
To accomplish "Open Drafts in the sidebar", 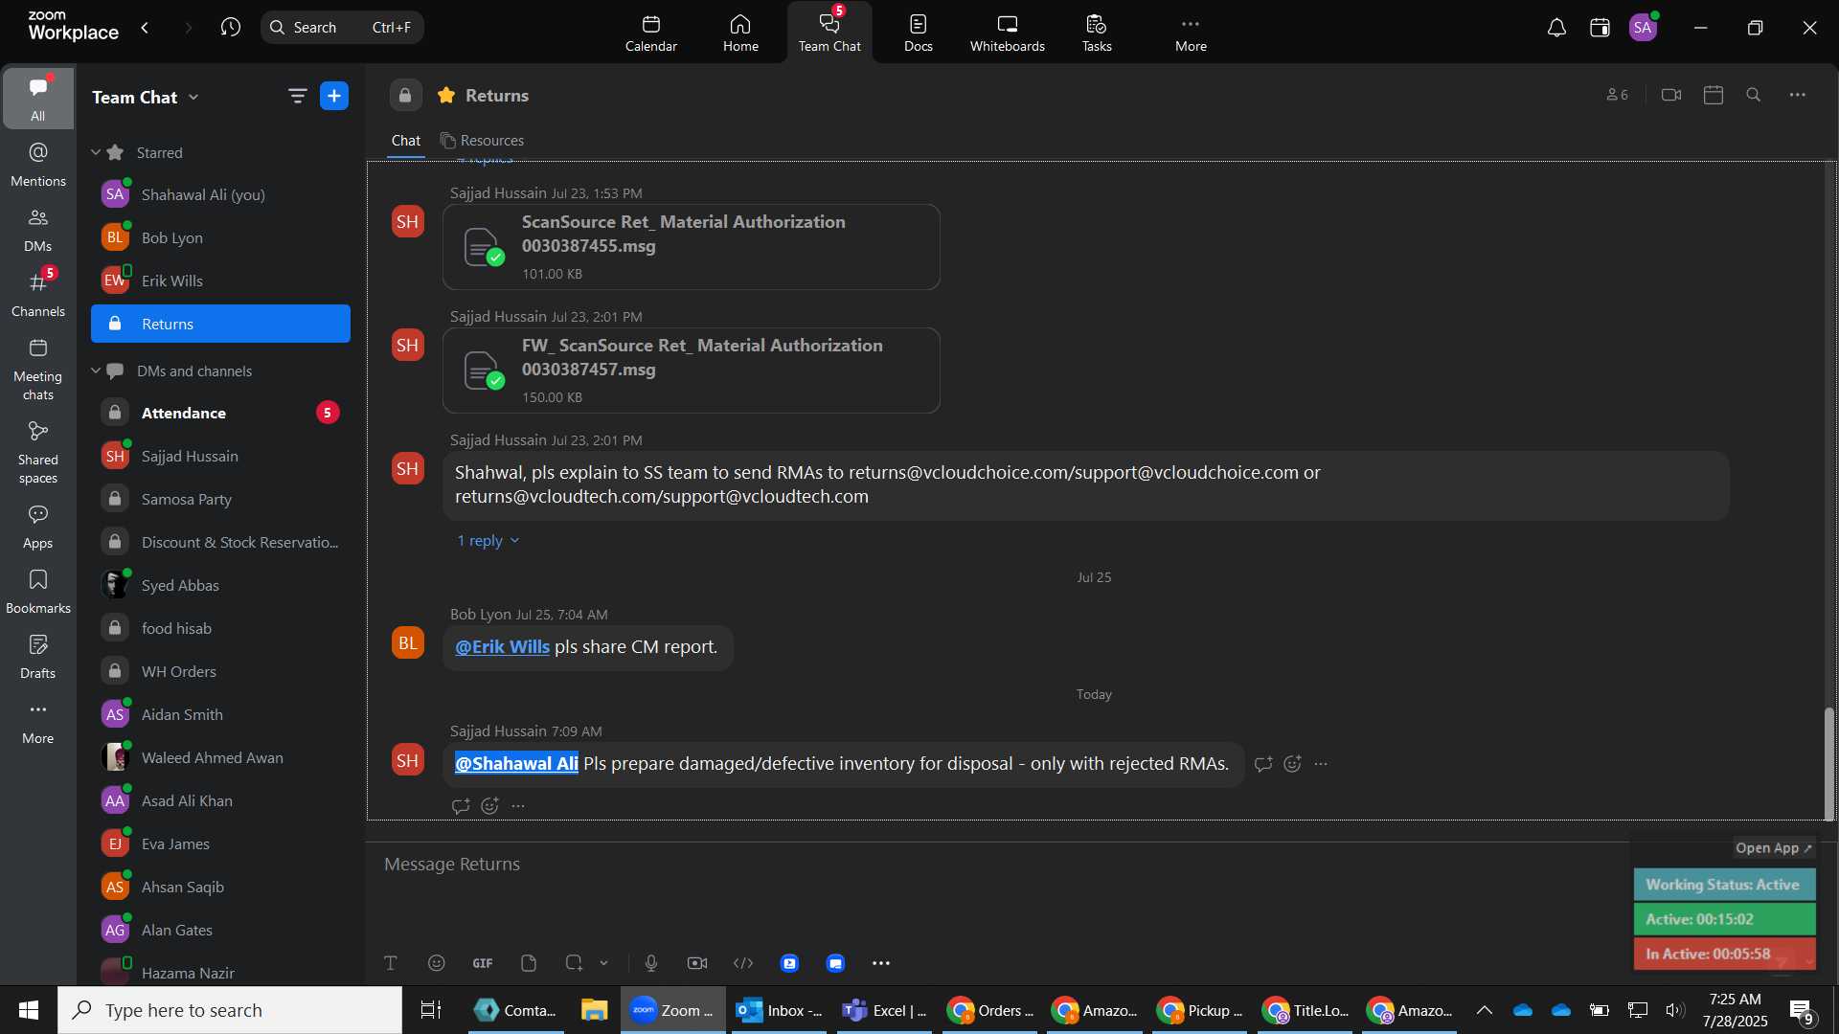I will [x=38, y=657].
